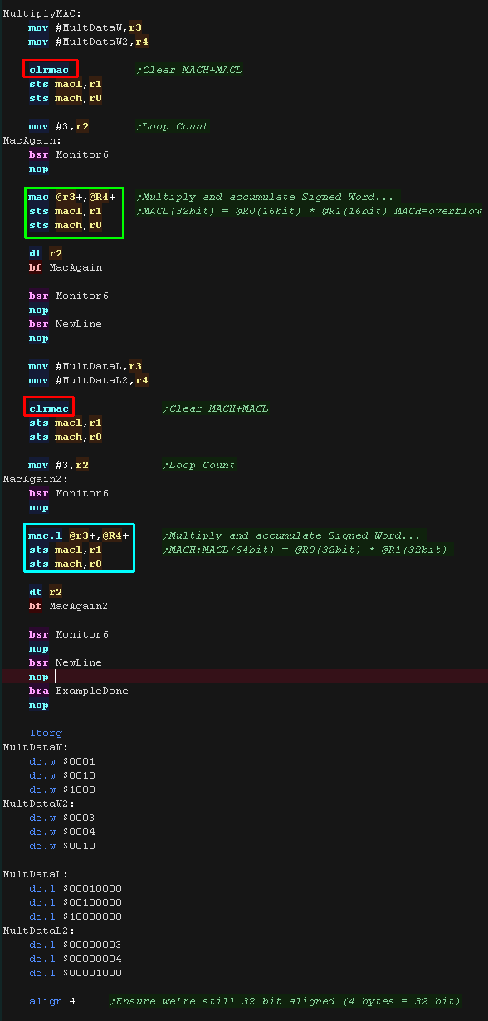The height and width of the screenshot is (1021, 488).
Task: Click the dc.w $1000 data line
Action: pos(62,789)
